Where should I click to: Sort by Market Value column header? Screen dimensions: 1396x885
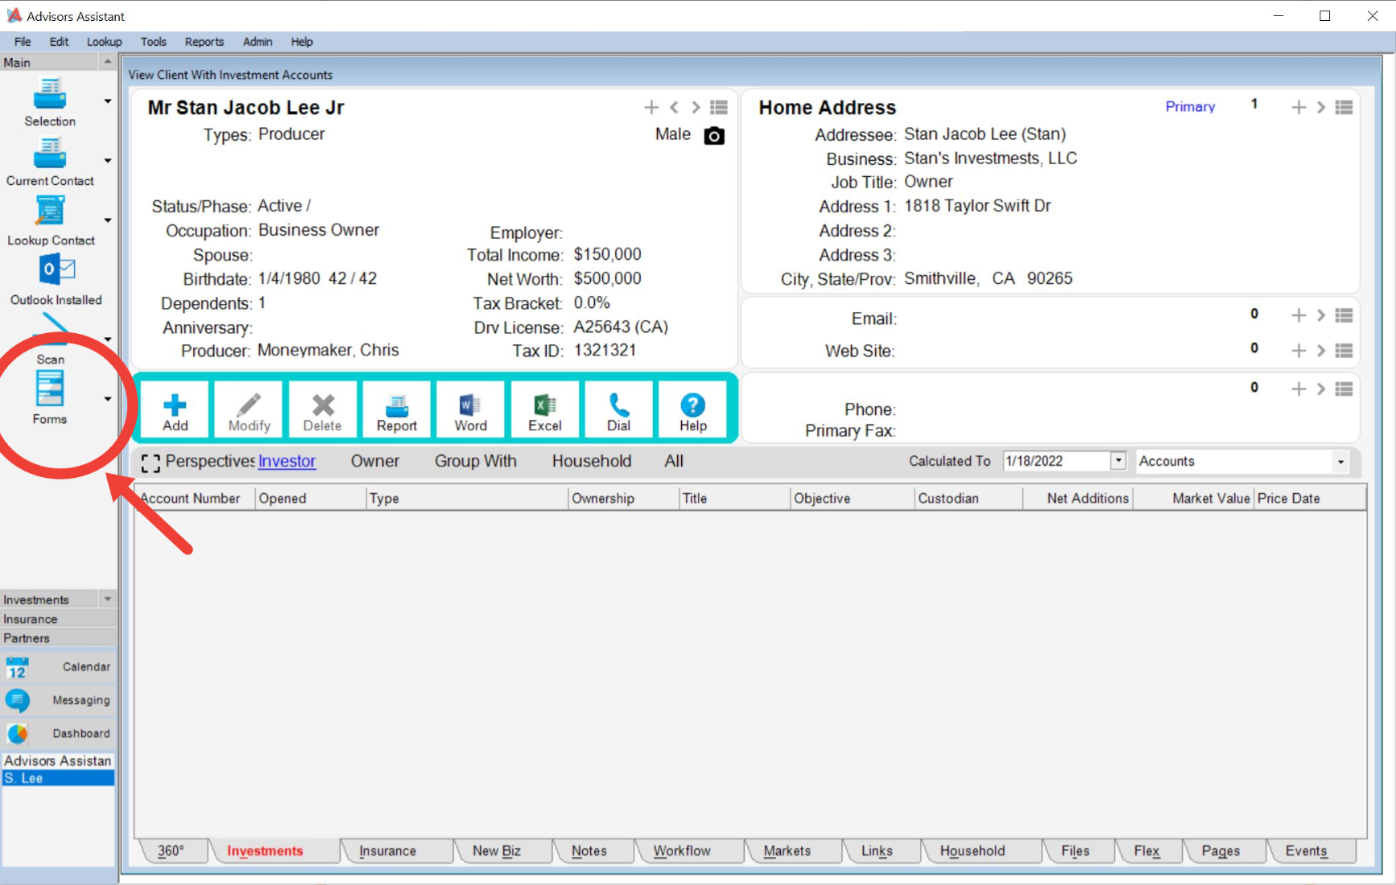click(x=1194, y=498)
